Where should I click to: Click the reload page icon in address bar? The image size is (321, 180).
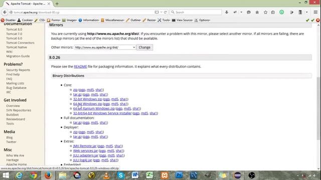(x=165, y=12)
